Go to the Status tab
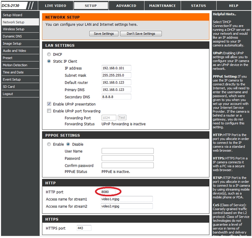Viewport: 252px width, 238px height. [x=198, y=6]
